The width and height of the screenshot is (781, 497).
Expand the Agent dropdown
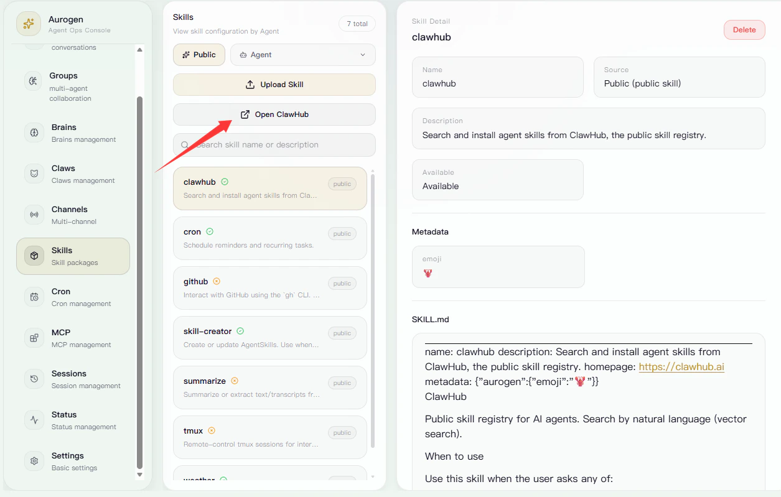click(303, 55)
